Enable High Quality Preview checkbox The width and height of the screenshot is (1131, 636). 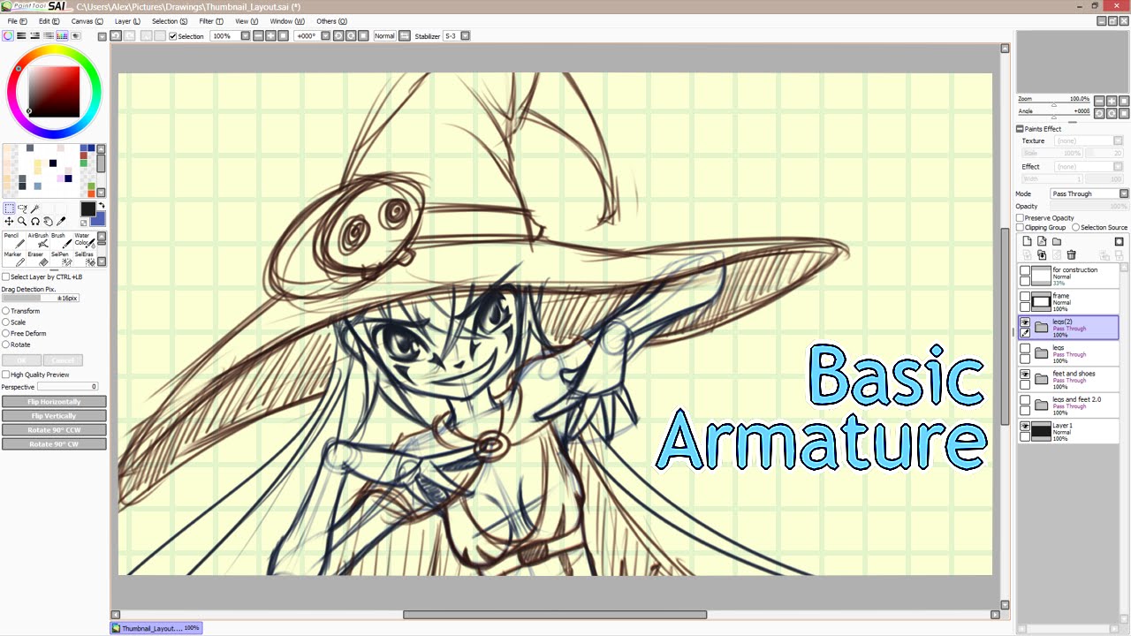tap(6, 375)
